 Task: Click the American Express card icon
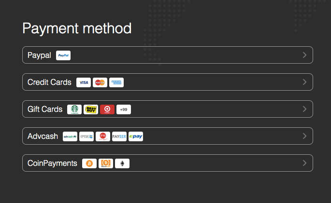point(116,82)
